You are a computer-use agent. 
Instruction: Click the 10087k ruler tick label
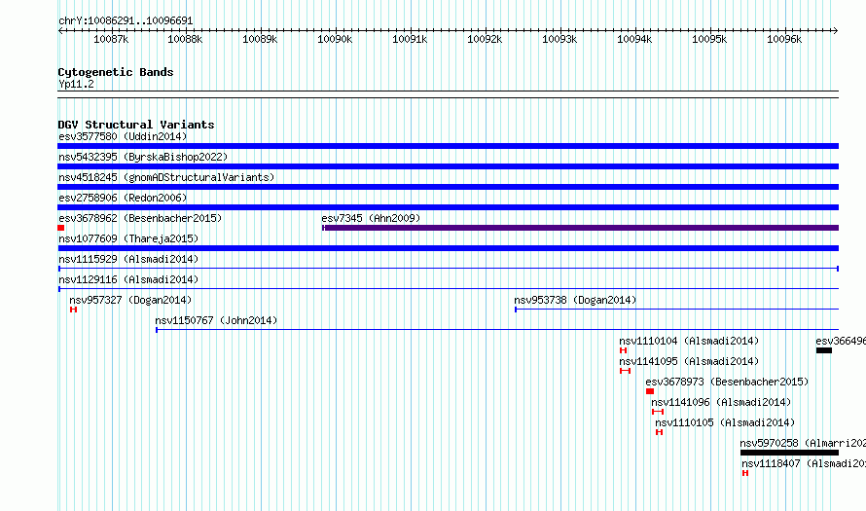click(x=111, y=39)
